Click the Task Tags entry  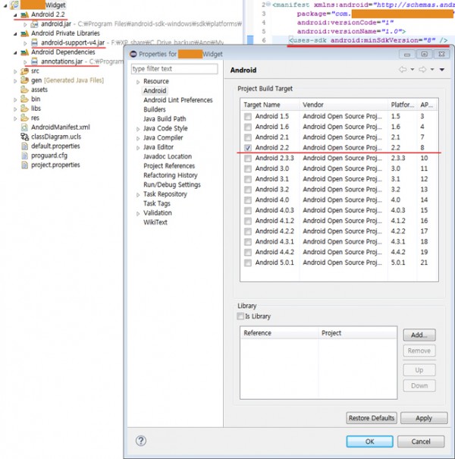click(156, 203)
